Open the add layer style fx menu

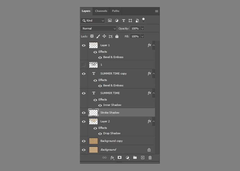click(x=112, y=158)
